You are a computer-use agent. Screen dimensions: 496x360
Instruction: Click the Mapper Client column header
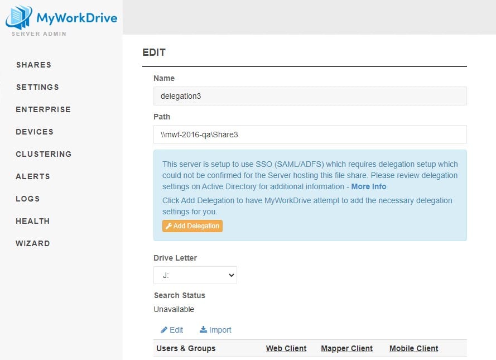click(x=346, y=348)
